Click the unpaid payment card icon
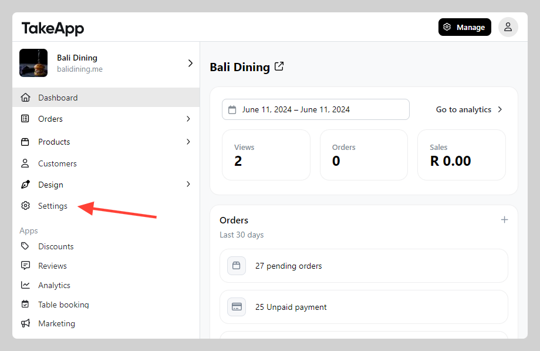Image resolution: width=540 pixels, height=351 pixels. (x=237, y=307)
